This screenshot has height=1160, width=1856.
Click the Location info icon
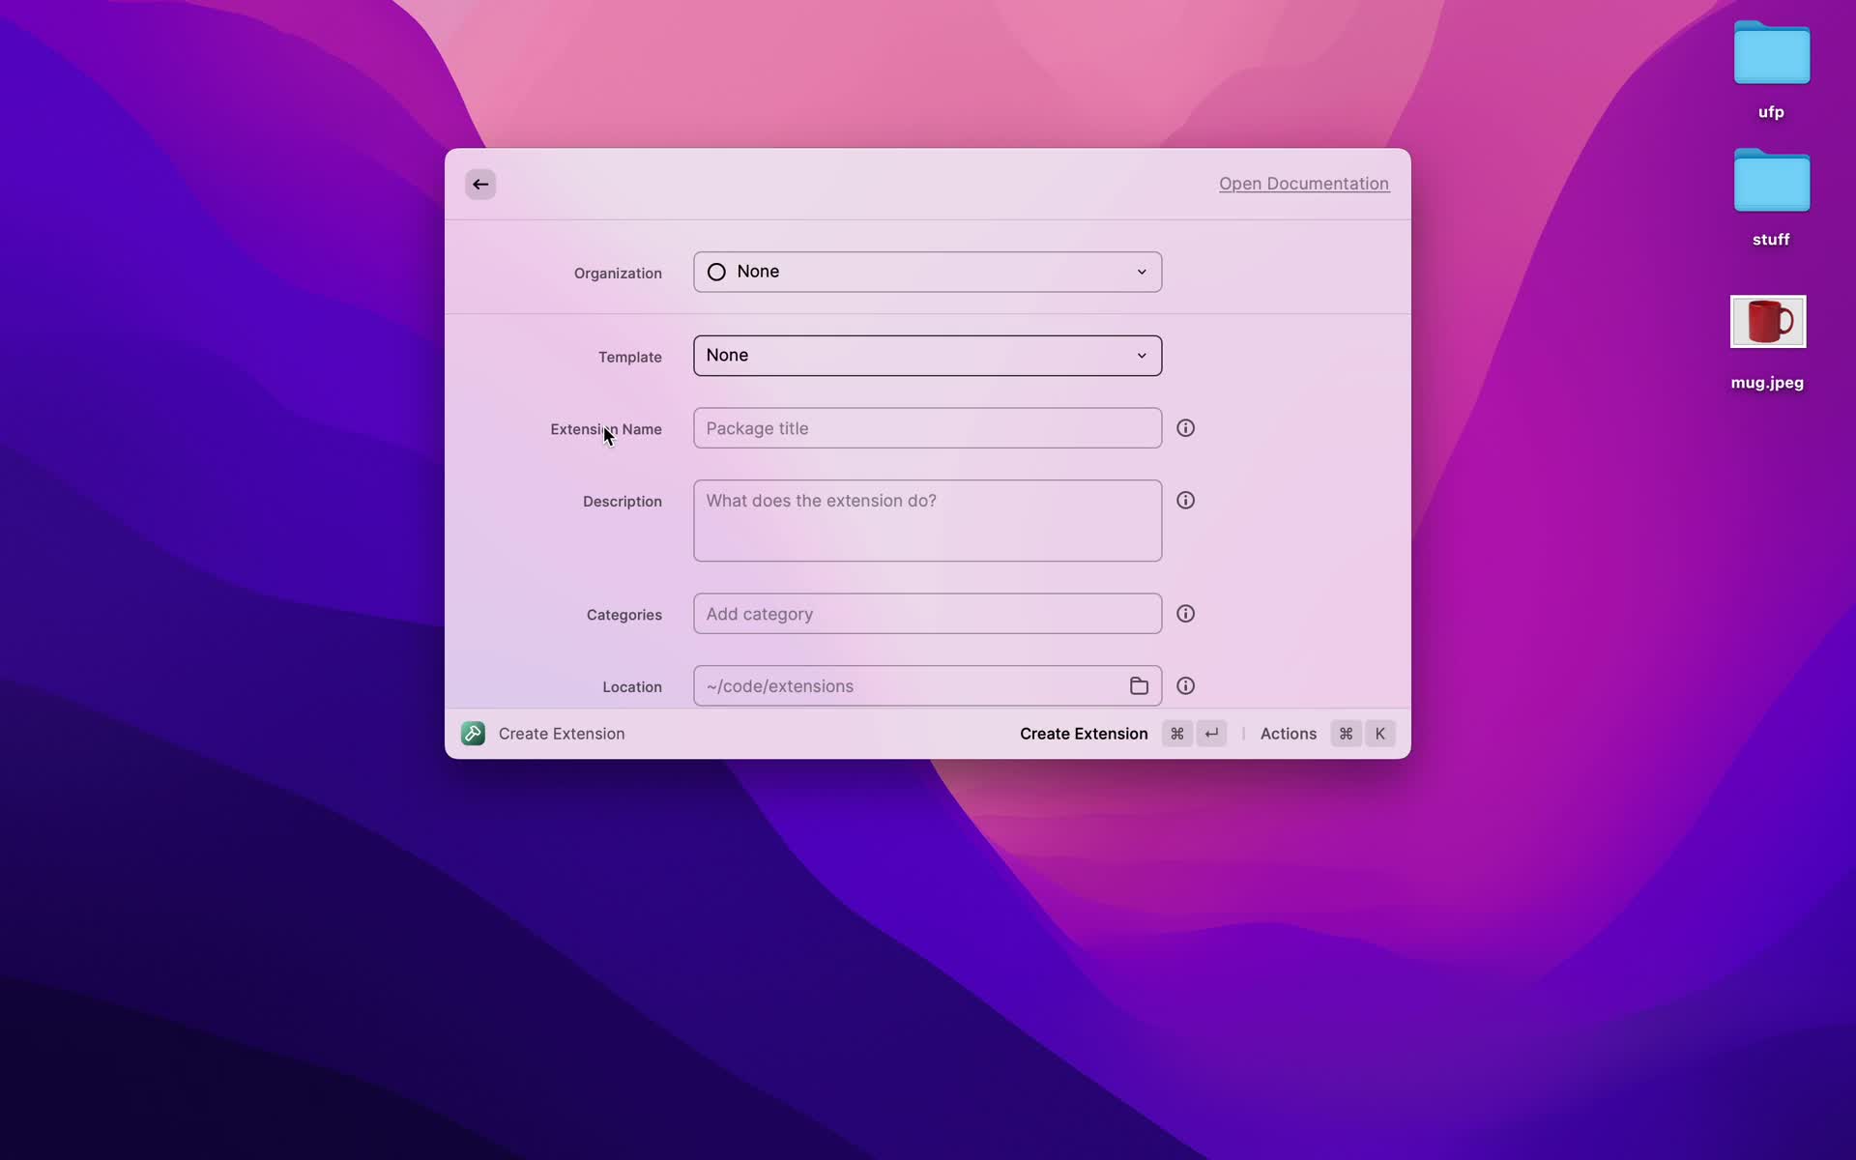point(1185,685)
